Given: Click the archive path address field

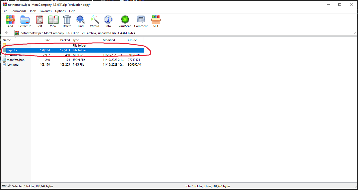Looking at the screenshot, I should tap(186, 33).
